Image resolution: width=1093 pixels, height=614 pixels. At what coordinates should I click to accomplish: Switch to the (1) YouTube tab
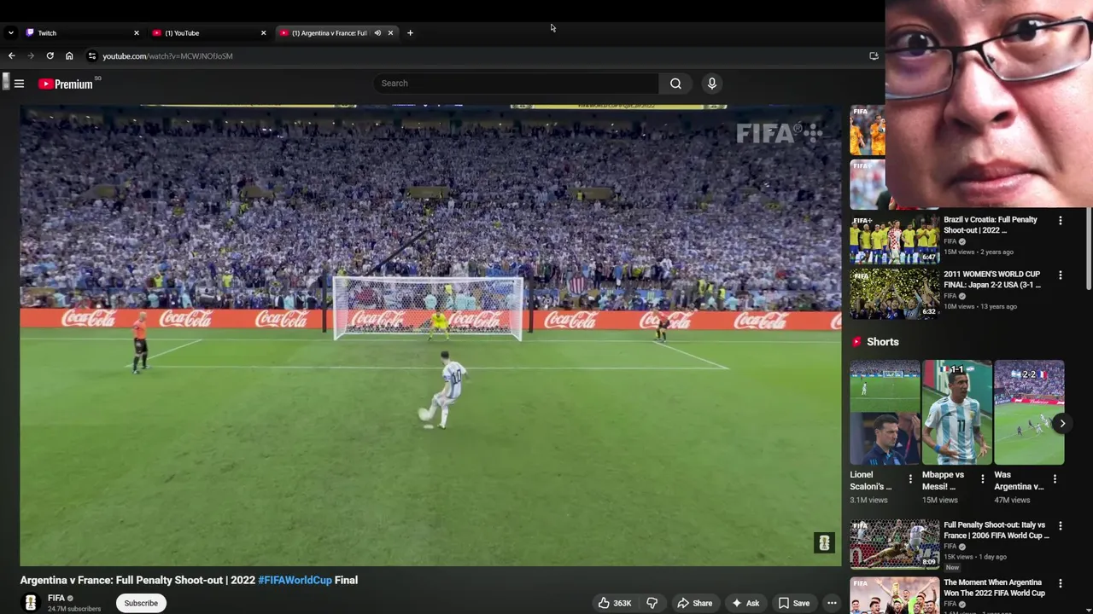tap(207, 32)
